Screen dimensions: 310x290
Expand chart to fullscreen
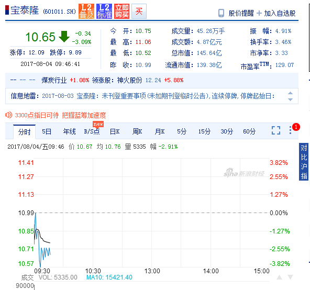tap(276, 130)
